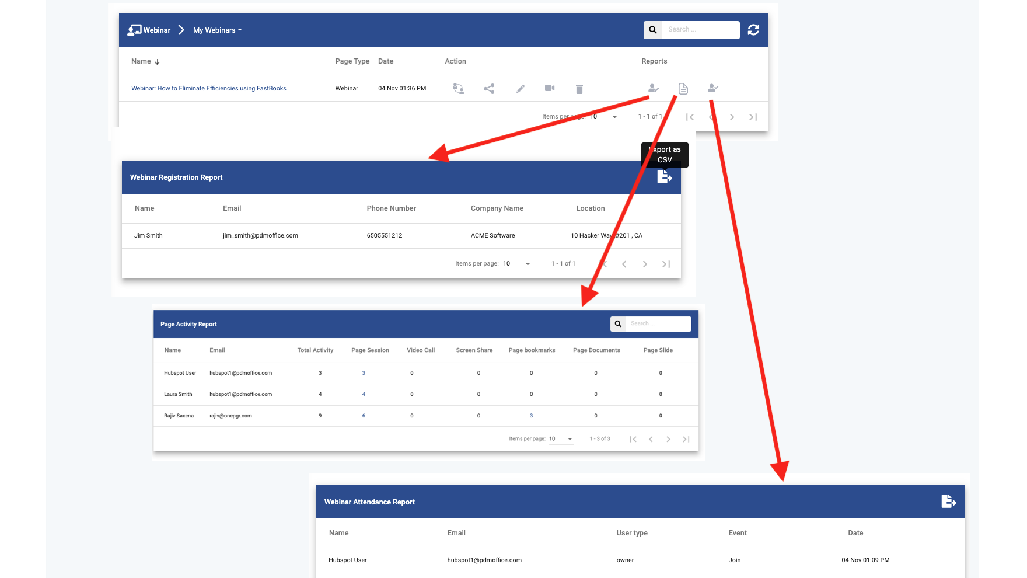Screen dimensions: 1027x578
Task: Open the FastBooks webinar details link
Action: [208, 88]
